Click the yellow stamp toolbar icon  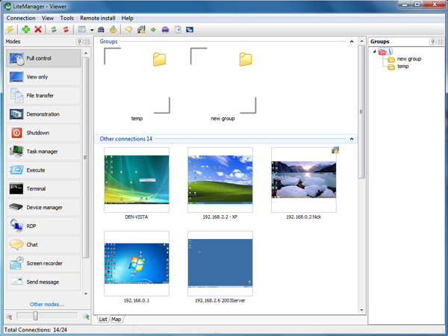tap(113, 29)
